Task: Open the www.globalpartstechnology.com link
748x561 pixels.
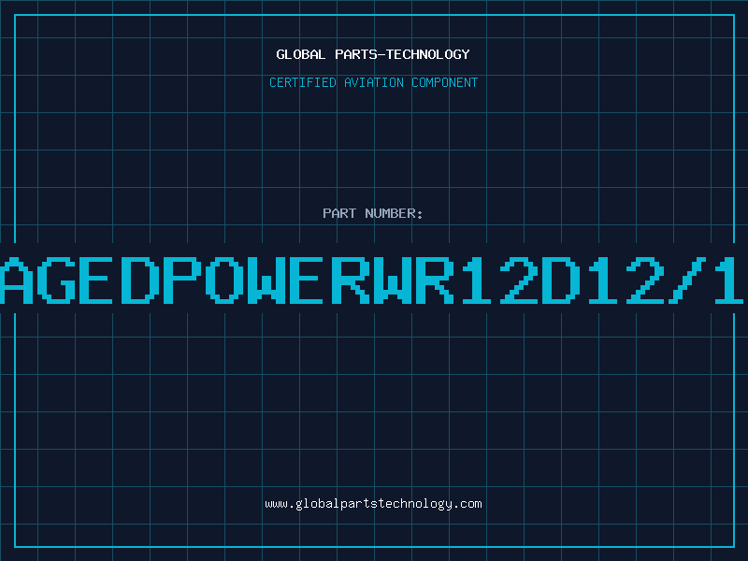Action: (x=373, y=504)
